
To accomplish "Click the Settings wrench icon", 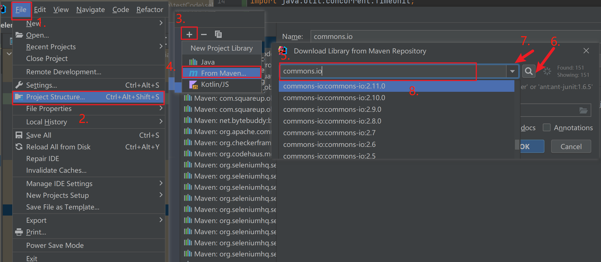I will pyautogui.click(x=19, y=85).
